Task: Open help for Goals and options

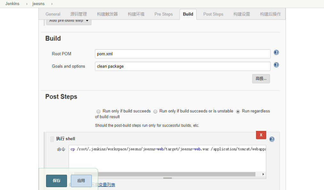Action: click(276, 65)
